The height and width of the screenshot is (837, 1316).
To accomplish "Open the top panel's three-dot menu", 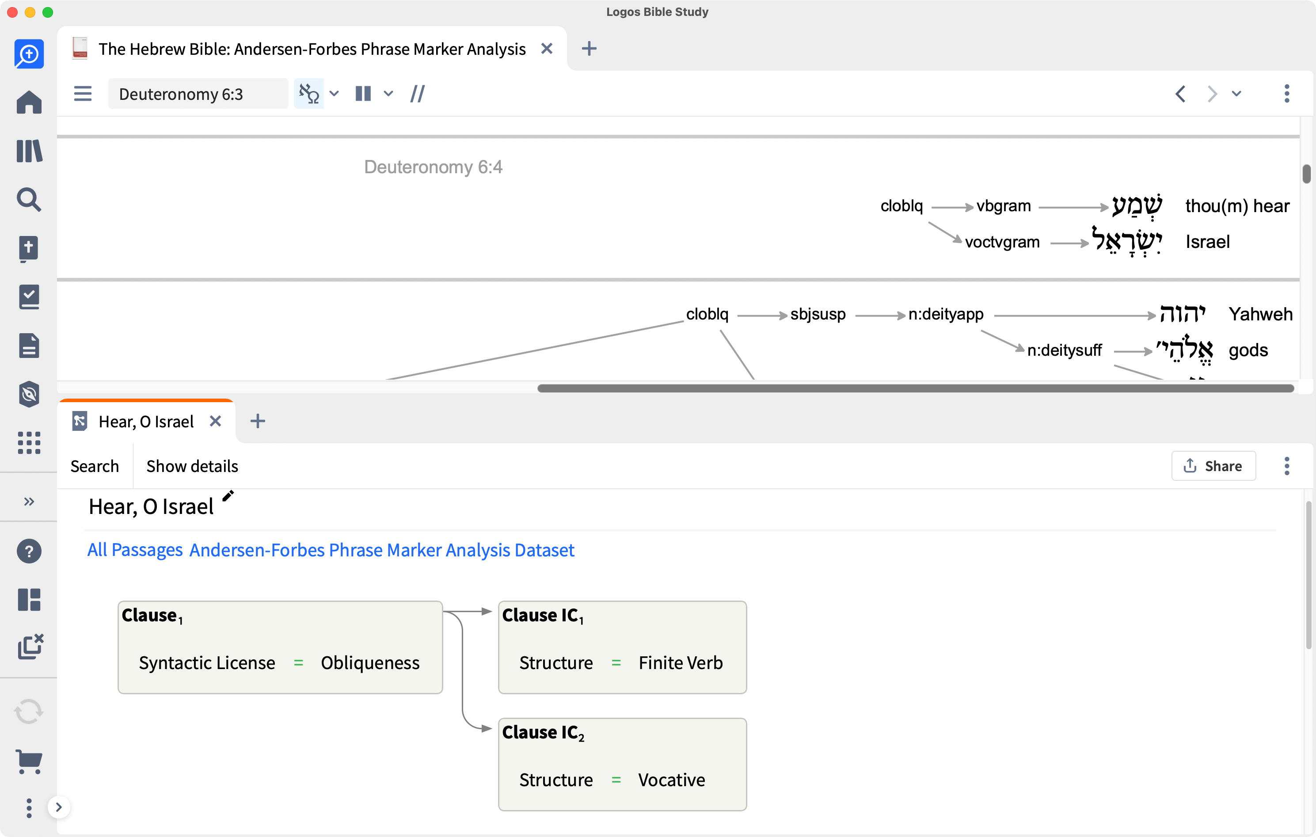I will tap(1287, 94).
